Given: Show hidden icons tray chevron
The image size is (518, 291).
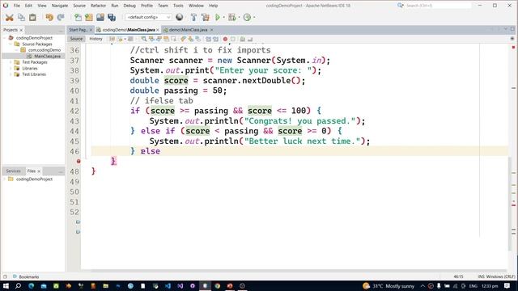Looking at the screenshot, I should [x=422, y=285].
